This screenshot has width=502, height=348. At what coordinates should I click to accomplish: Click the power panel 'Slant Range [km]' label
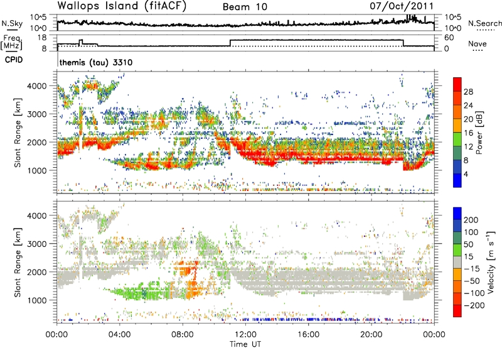click(18, 133)
